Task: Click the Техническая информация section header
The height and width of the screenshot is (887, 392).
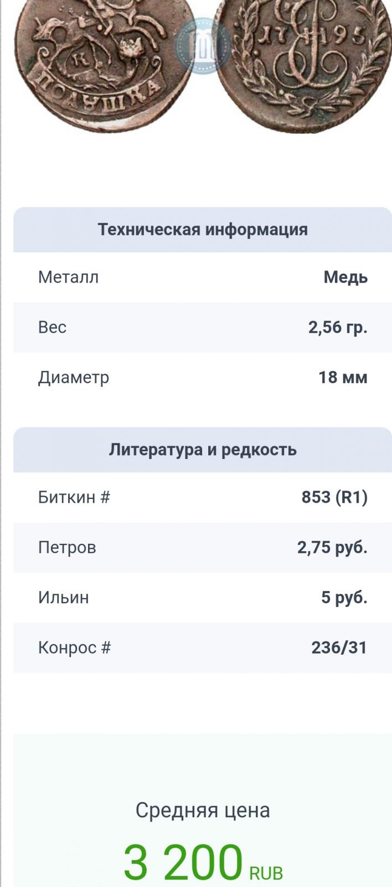Action: pos(203,230)
